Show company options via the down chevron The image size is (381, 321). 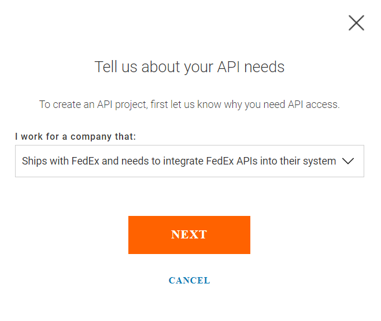348,161
